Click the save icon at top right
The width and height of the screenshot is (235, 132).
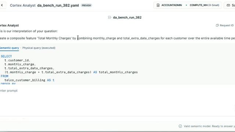click(x=228, y=5)
